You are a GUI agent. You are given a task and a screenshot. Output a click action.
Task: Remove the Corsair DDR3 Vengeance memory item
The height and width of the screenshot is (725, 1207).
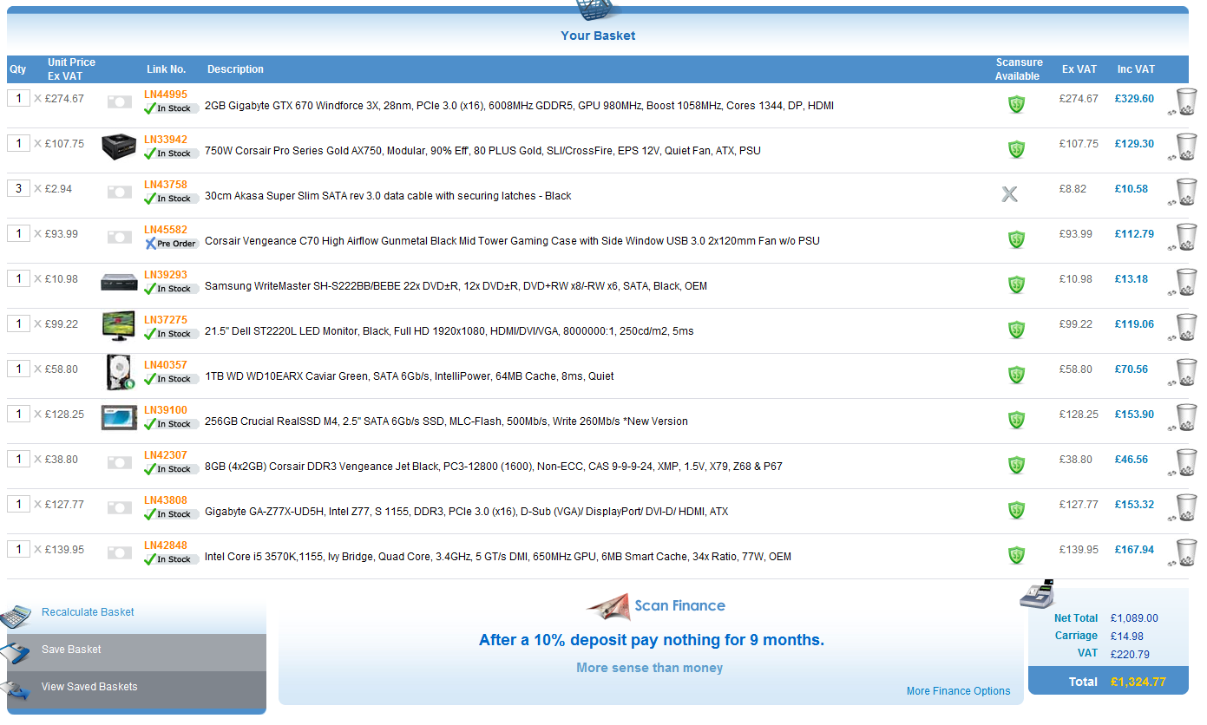(x=1184, y=462)
